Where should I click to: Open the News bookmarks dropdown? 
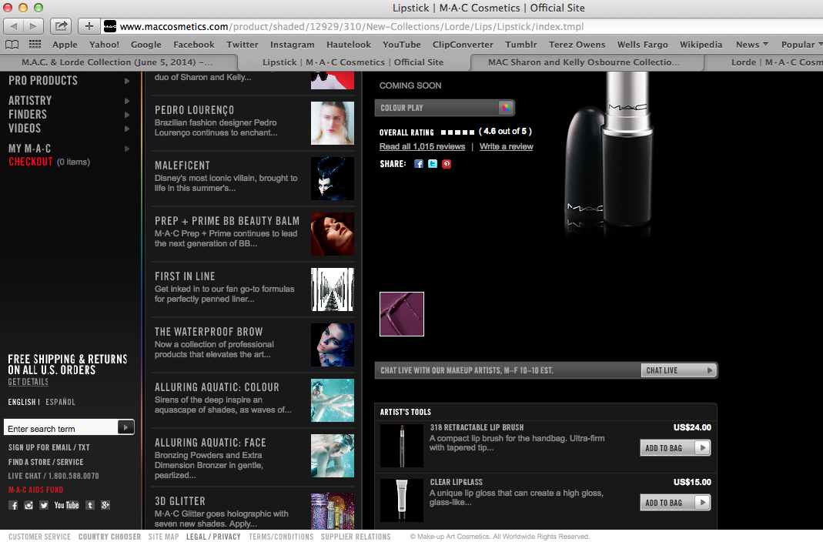click(751, 45)
